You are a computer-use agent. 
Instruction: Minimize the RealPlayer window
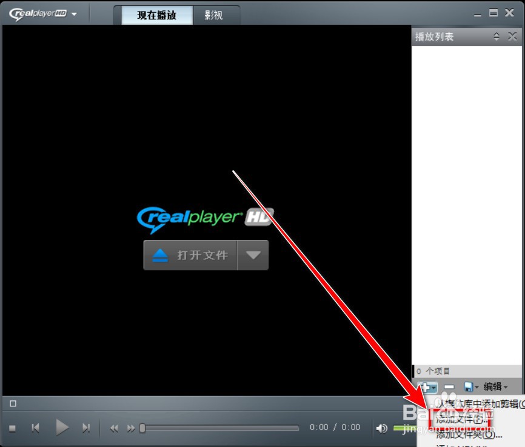tap(478, 14)
